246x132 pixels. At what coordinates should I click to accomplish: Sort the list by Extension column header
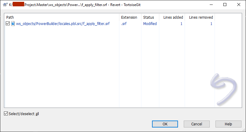point(129,17)
